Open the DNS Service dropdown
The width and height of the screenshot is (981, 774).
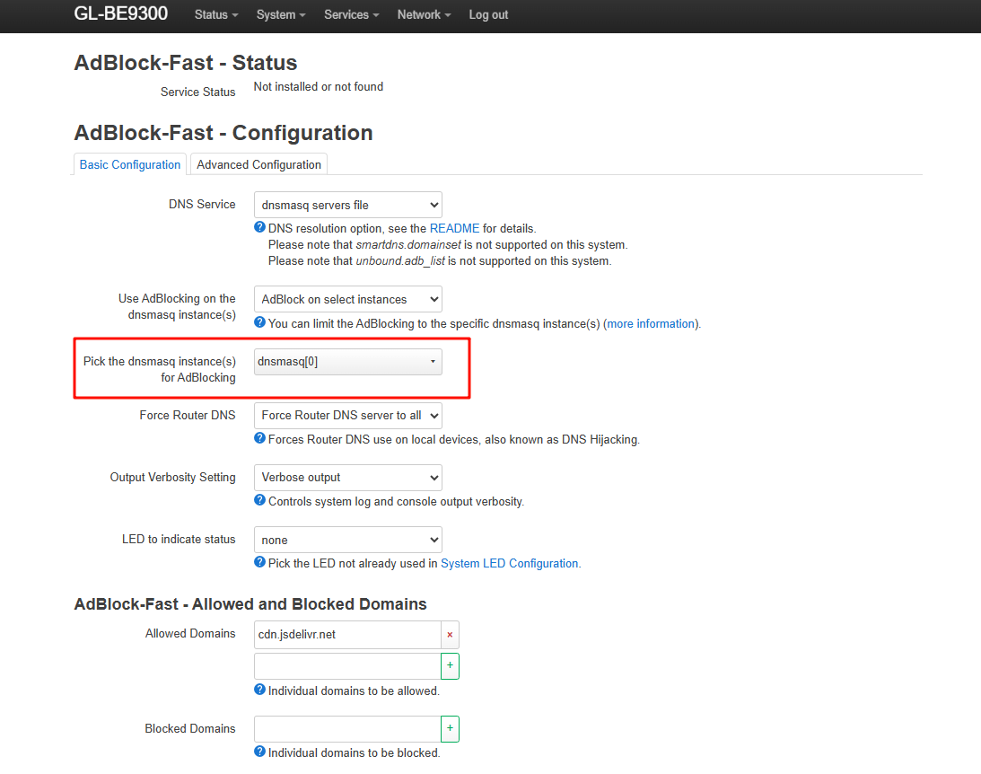[x=347, y=205]
